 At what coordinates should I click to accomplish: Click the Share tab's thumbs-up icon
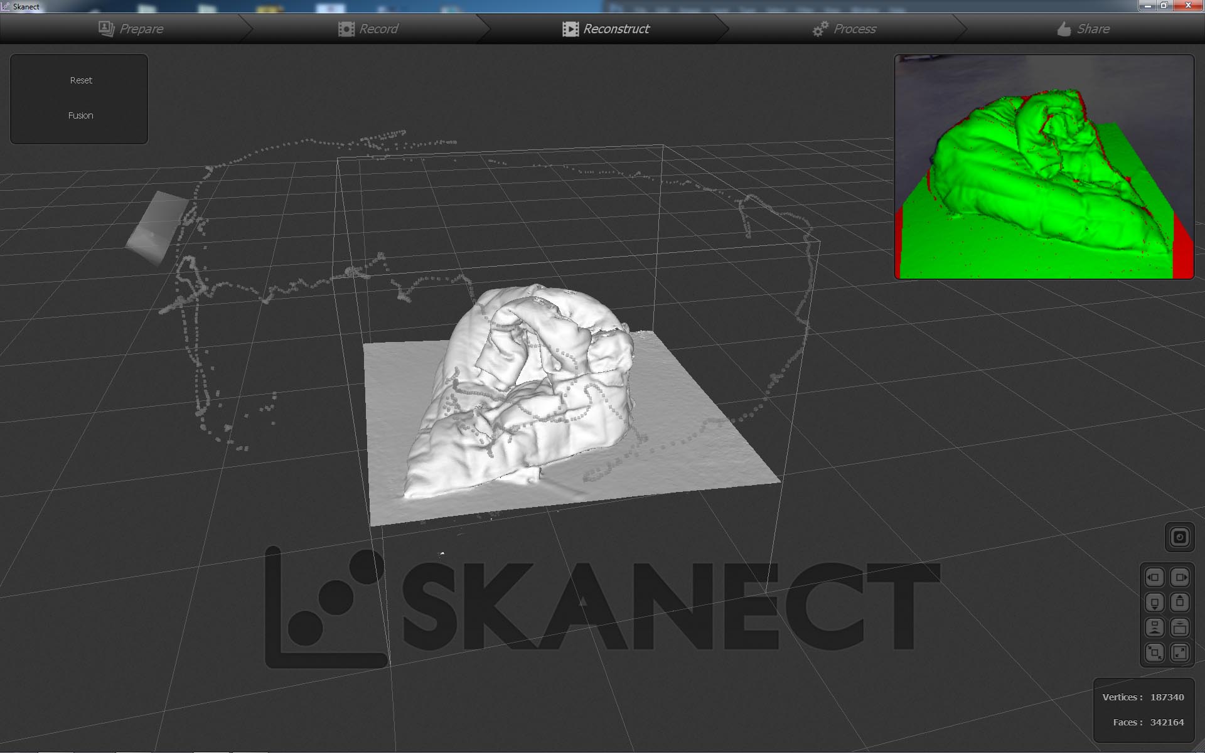[x=1064, y=29]
